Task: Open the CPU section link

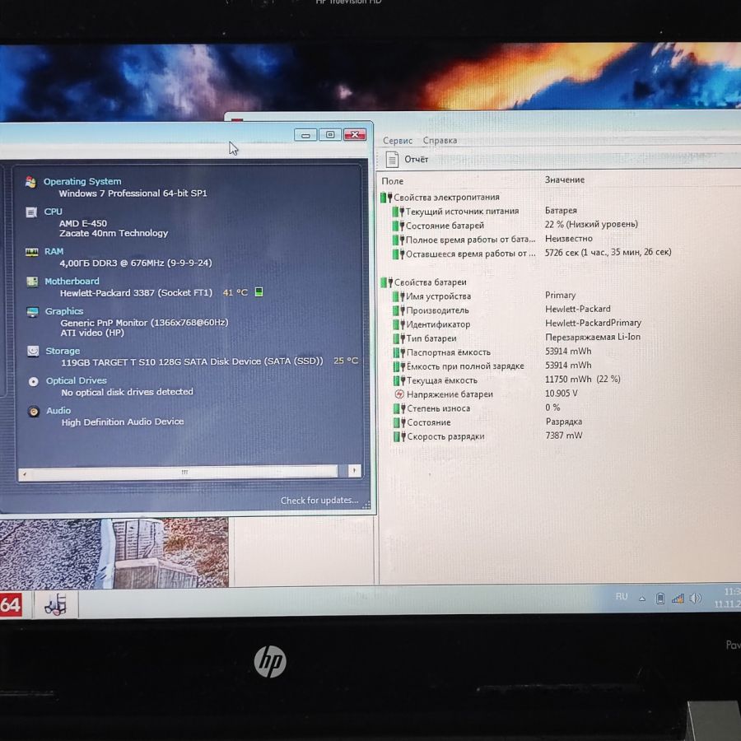Action: tap(53, 212)
